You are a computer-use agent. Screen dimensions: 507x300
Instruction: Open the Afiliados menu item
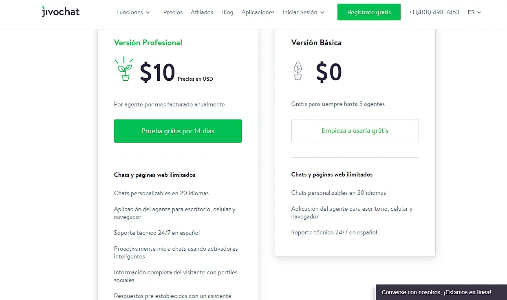[202, 12]
